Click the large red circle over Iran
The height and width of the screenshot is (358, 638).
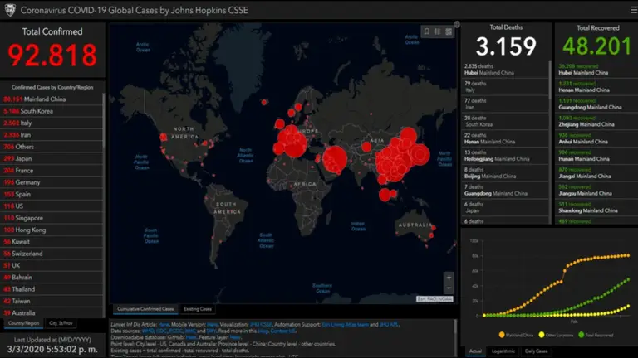tap(335, 159)
